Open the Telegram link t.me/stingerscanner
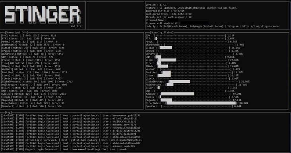Image resolution: width=291 pixels, height=153 pixels. point(261,26)
